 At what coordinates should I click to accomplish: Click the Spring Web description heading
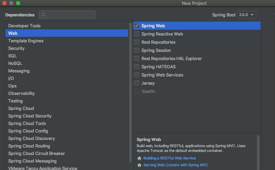click(x=149, y=140)
